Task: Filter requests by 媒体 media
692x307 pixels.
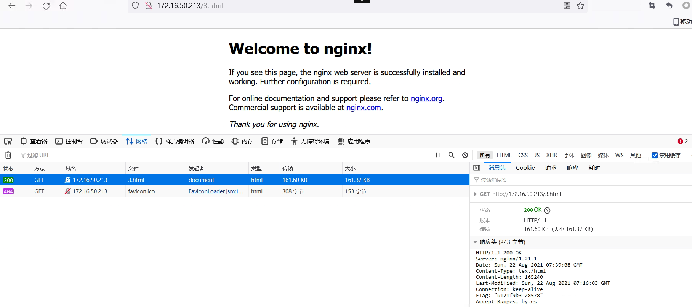Action: (603, 155)
